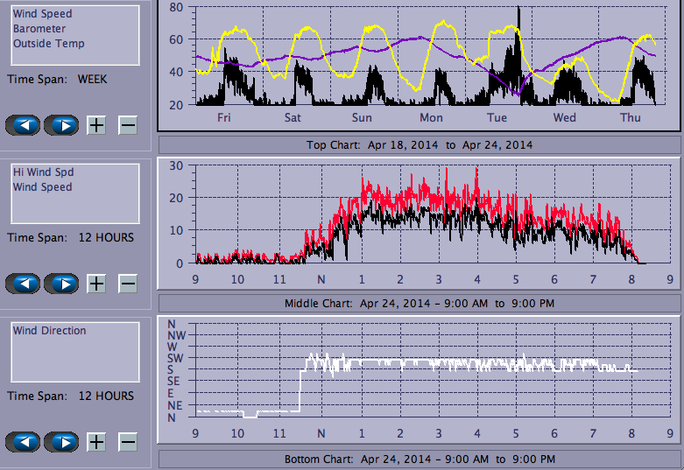Go forward in time on the middle chart
Image resolution: width=684 pixels, height=470 pixels.
coord(61,284)
